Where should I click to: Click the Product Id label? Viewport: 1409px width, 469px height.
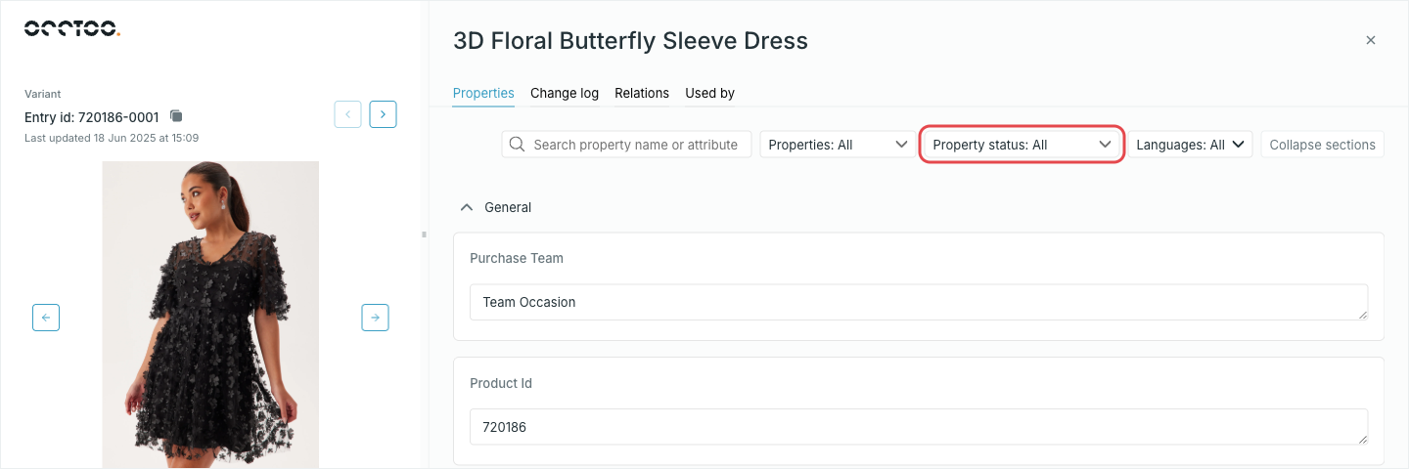click(501, 383)
